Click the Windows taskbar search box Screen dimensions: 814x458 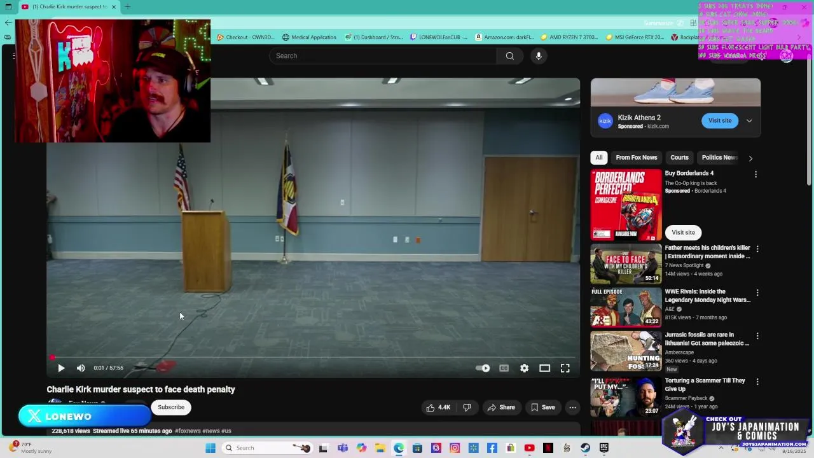coord(267,448)
